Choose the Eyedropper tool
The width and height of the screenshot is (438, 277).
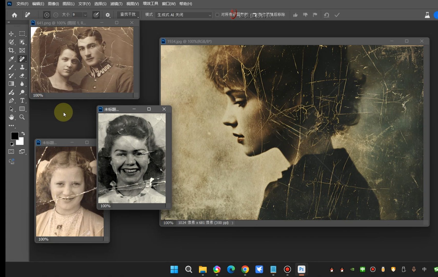tap(11, 59)
